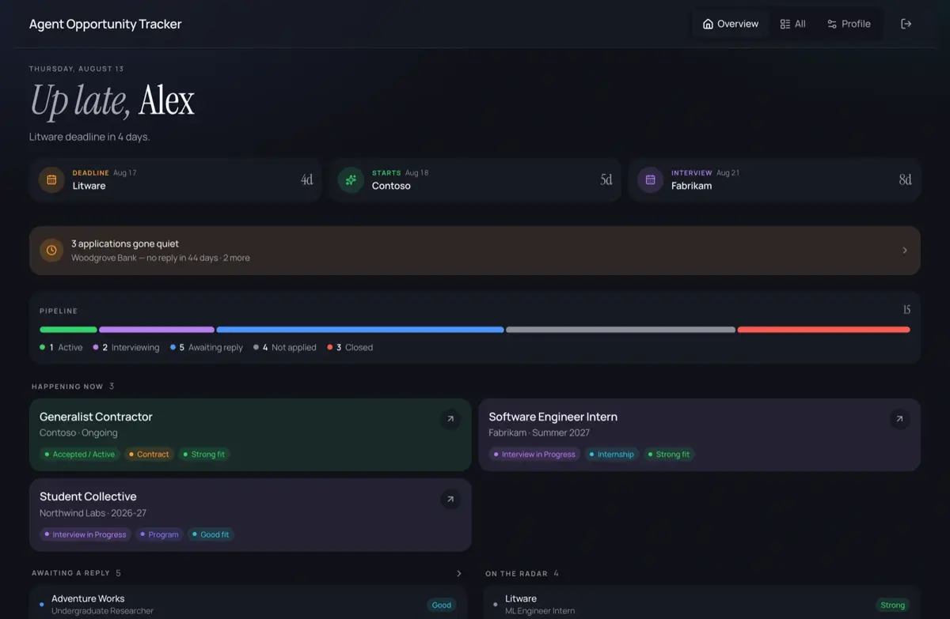950x619 pixels.
Task: Open the Overview tab
Action: click(x=731, y=24)
